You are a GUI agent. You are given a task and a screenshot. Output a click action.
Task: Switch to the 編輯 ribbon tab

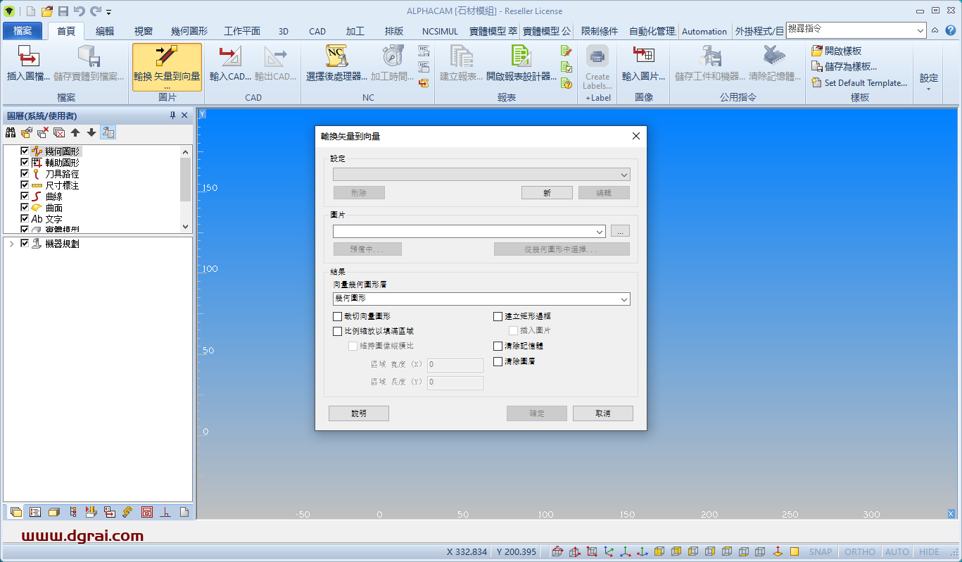tap(105, 31)
